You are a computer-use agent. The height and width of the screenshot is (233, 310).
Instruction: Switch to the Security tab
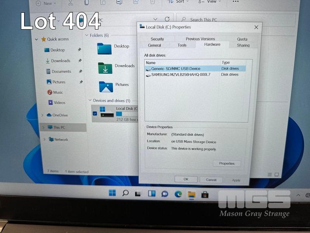point(157,39)
